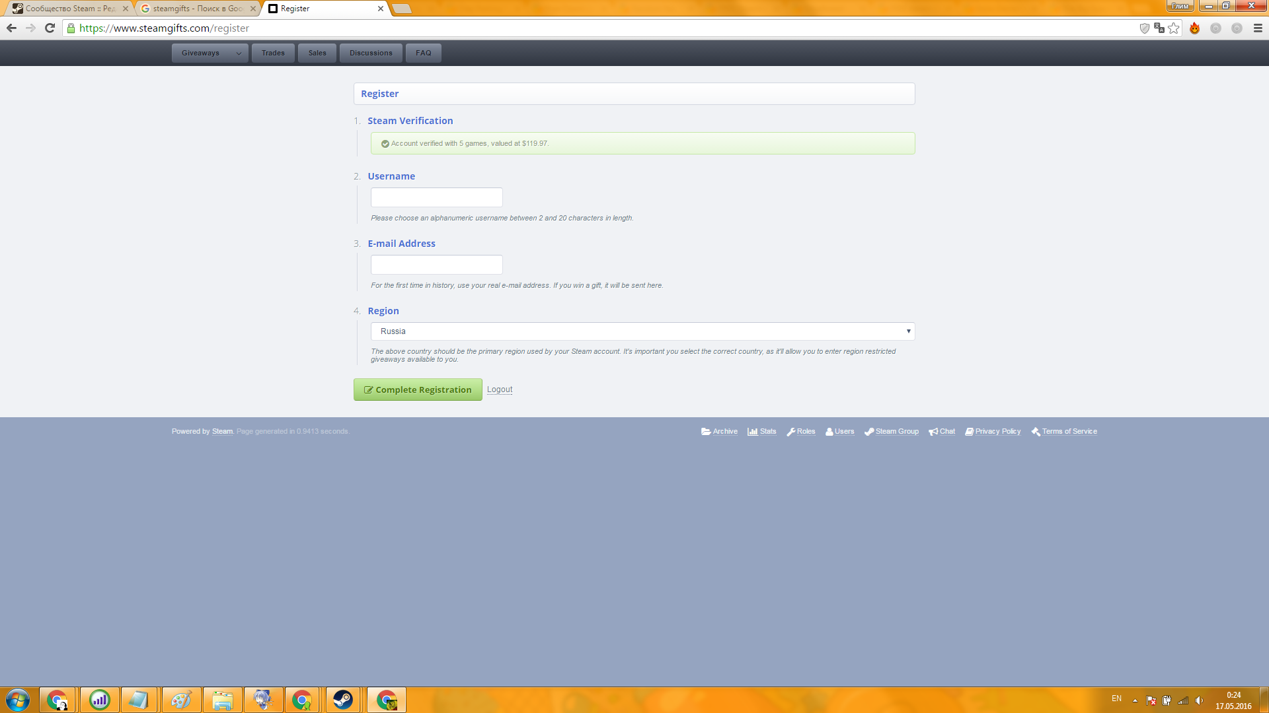Open the blue-haired anime character taskbar icon
Image resolution: width=1269 pixels, height=713 pixels.
263,700
